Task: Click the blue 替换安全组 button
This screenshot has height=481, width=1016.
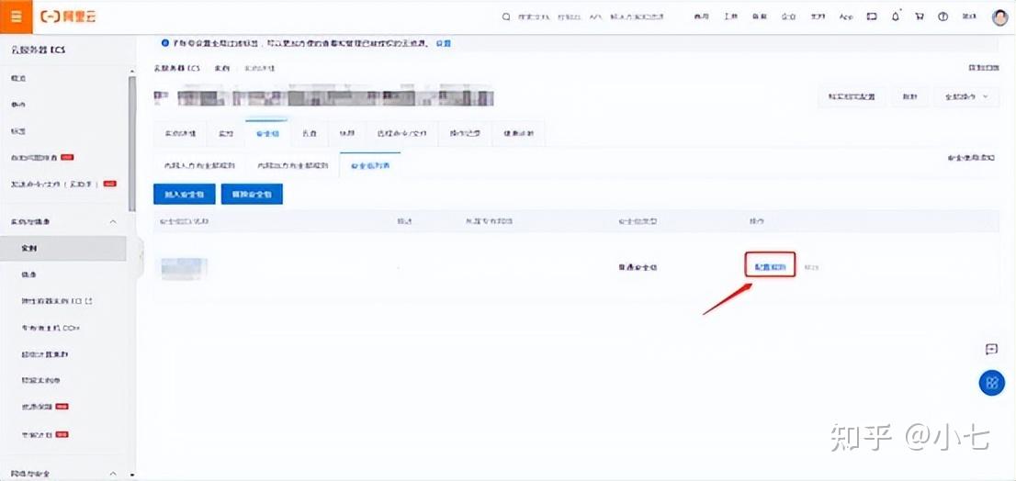Action: coord(252,194)
